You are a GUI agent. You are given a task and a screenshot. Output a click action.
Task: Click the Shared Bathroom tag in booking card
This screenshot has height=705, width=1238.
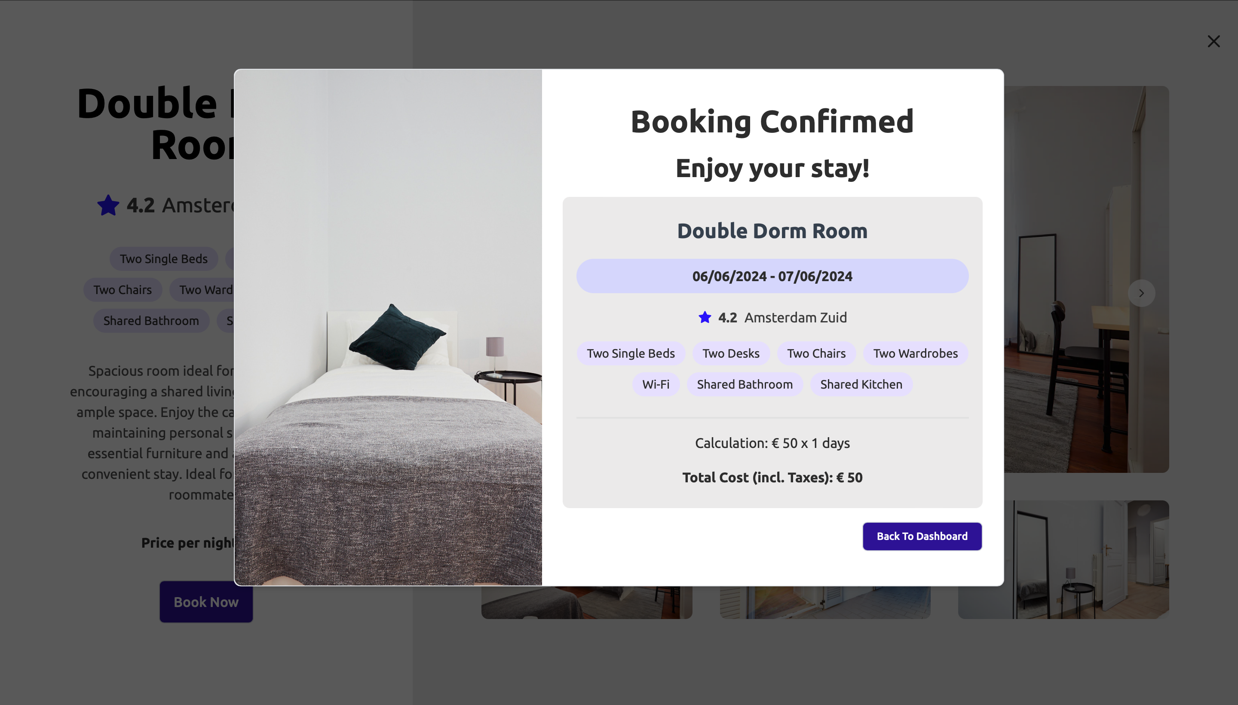745,384
